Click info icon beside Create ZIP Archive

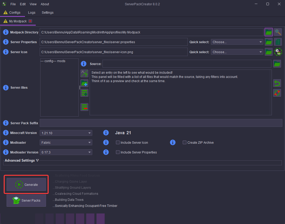(x=173, y=142)
